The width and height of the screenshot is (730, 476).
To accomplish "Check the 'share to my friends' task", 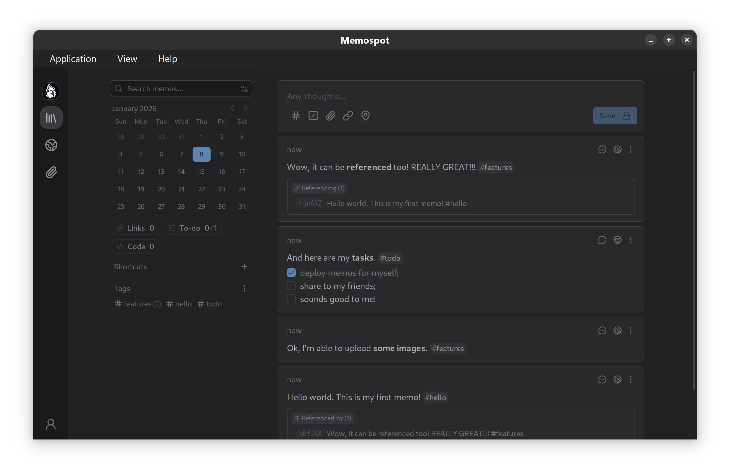I will tap(291, 286).
